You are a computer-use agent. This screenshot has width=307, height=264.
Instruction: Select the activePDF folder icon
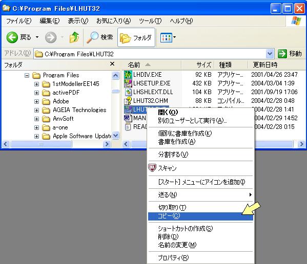(46, 93)
